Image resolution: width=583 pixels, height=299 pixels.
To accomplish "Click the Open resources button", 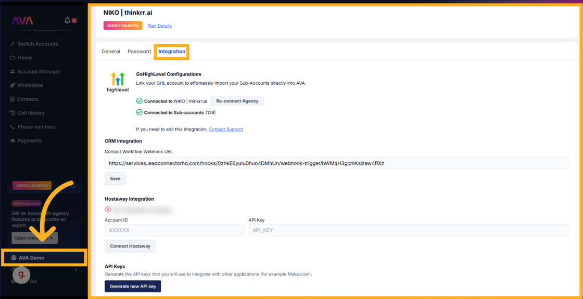I will click(x=34, y=238).
